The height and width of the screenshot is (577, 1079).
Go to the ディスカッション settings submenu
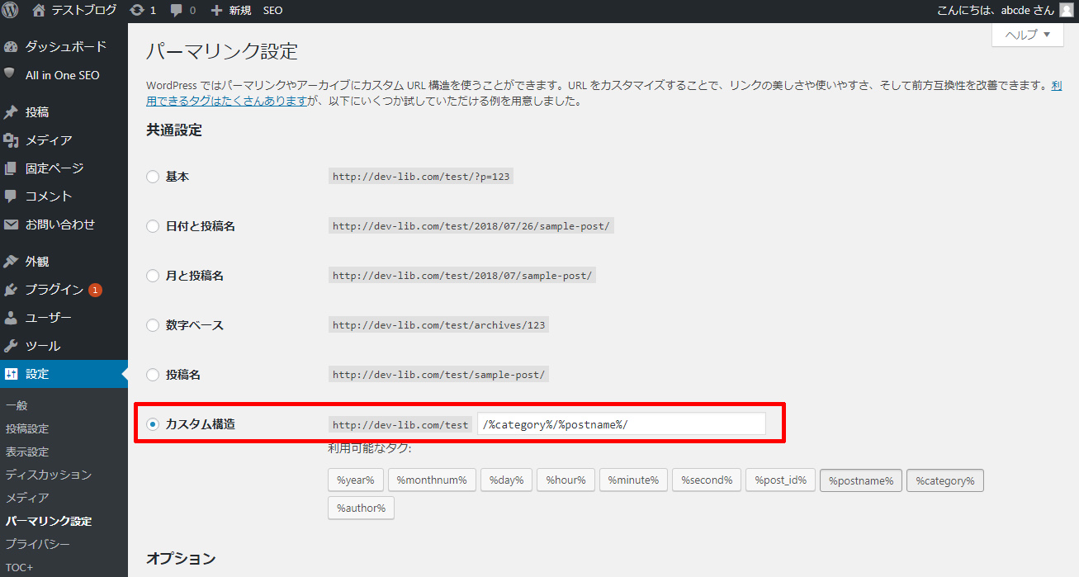pos(48,475)
